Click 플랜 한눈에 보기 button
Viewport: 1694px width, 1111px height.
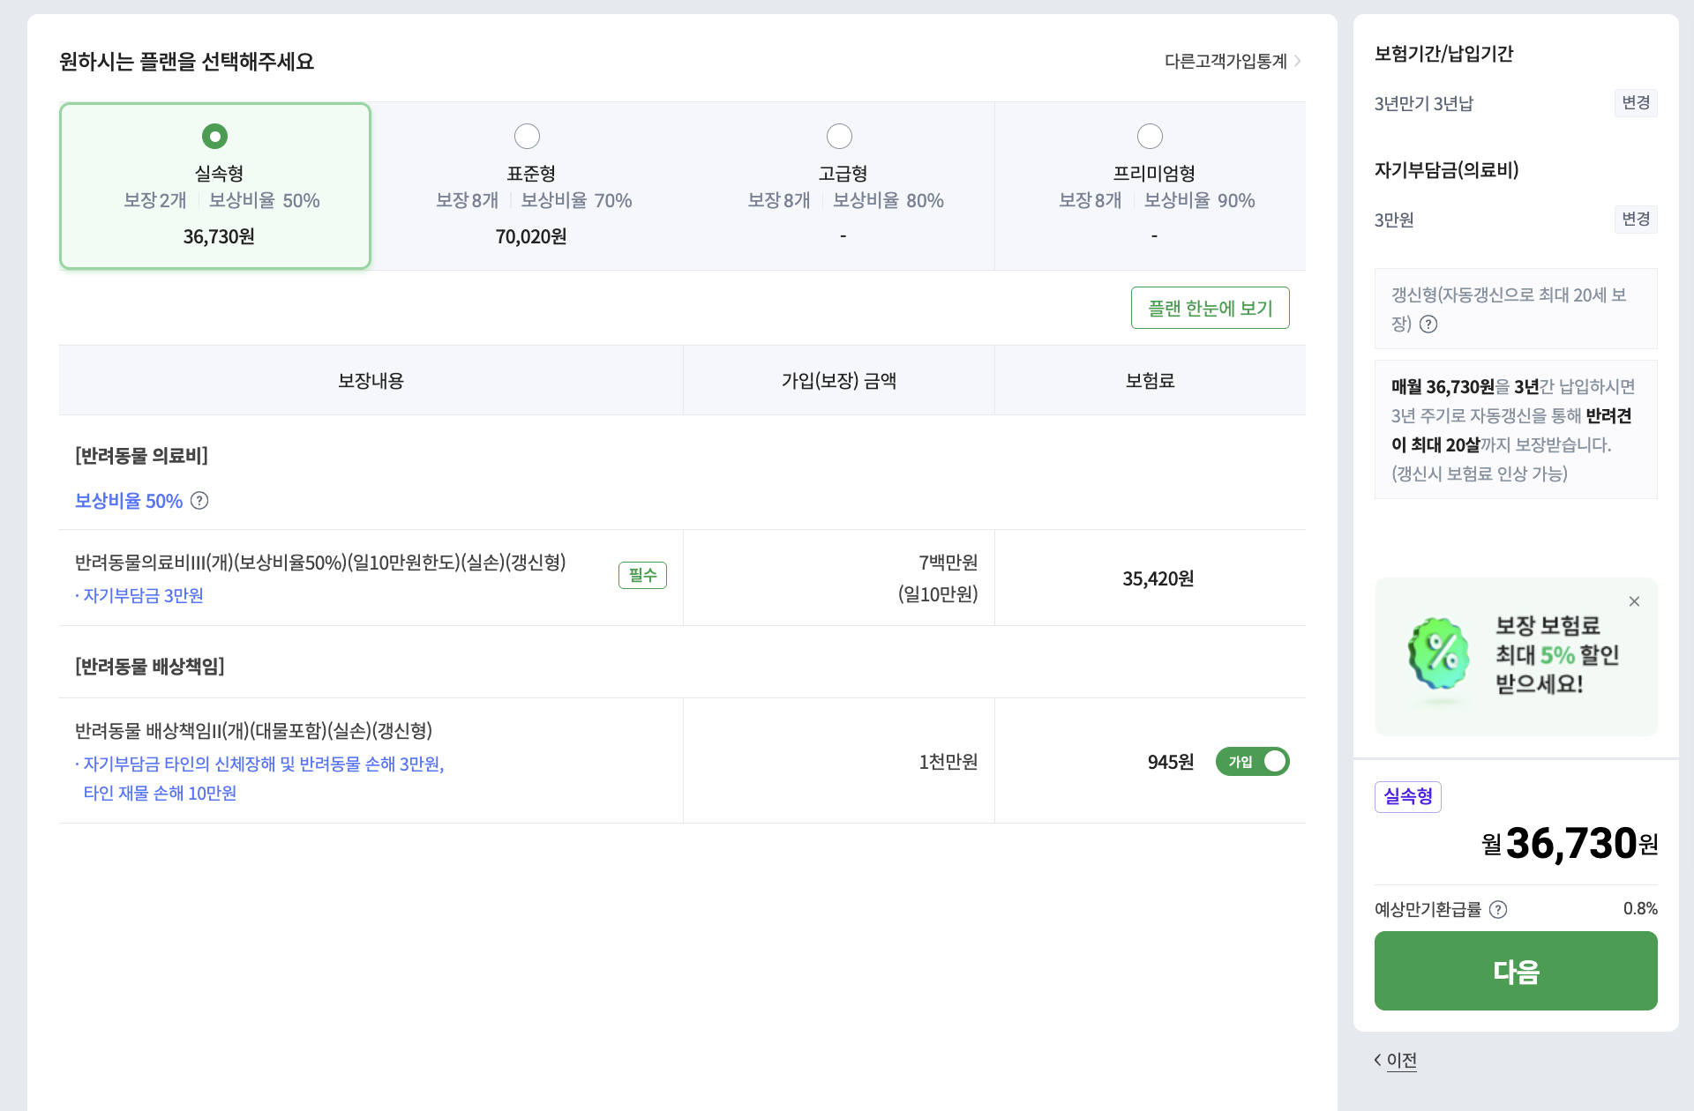click(1210, 308)
